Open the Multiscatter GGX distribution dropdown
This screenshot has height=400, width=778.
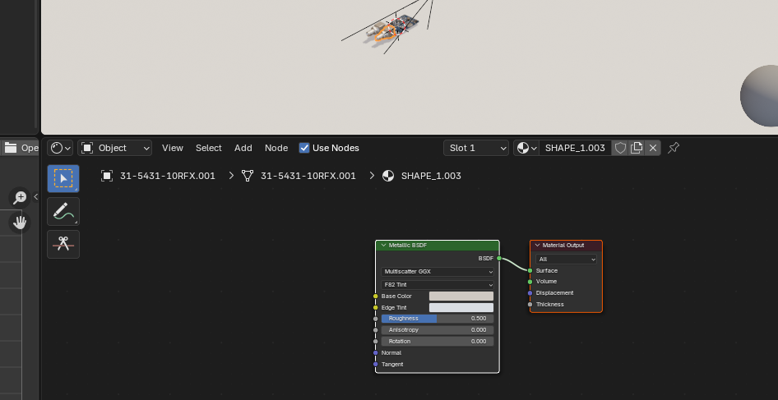[438, 271]
